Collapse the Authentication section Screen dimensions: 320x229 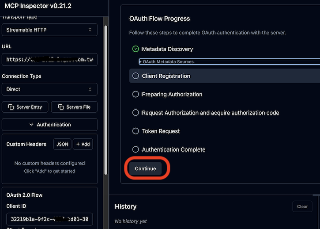[49, 125]
